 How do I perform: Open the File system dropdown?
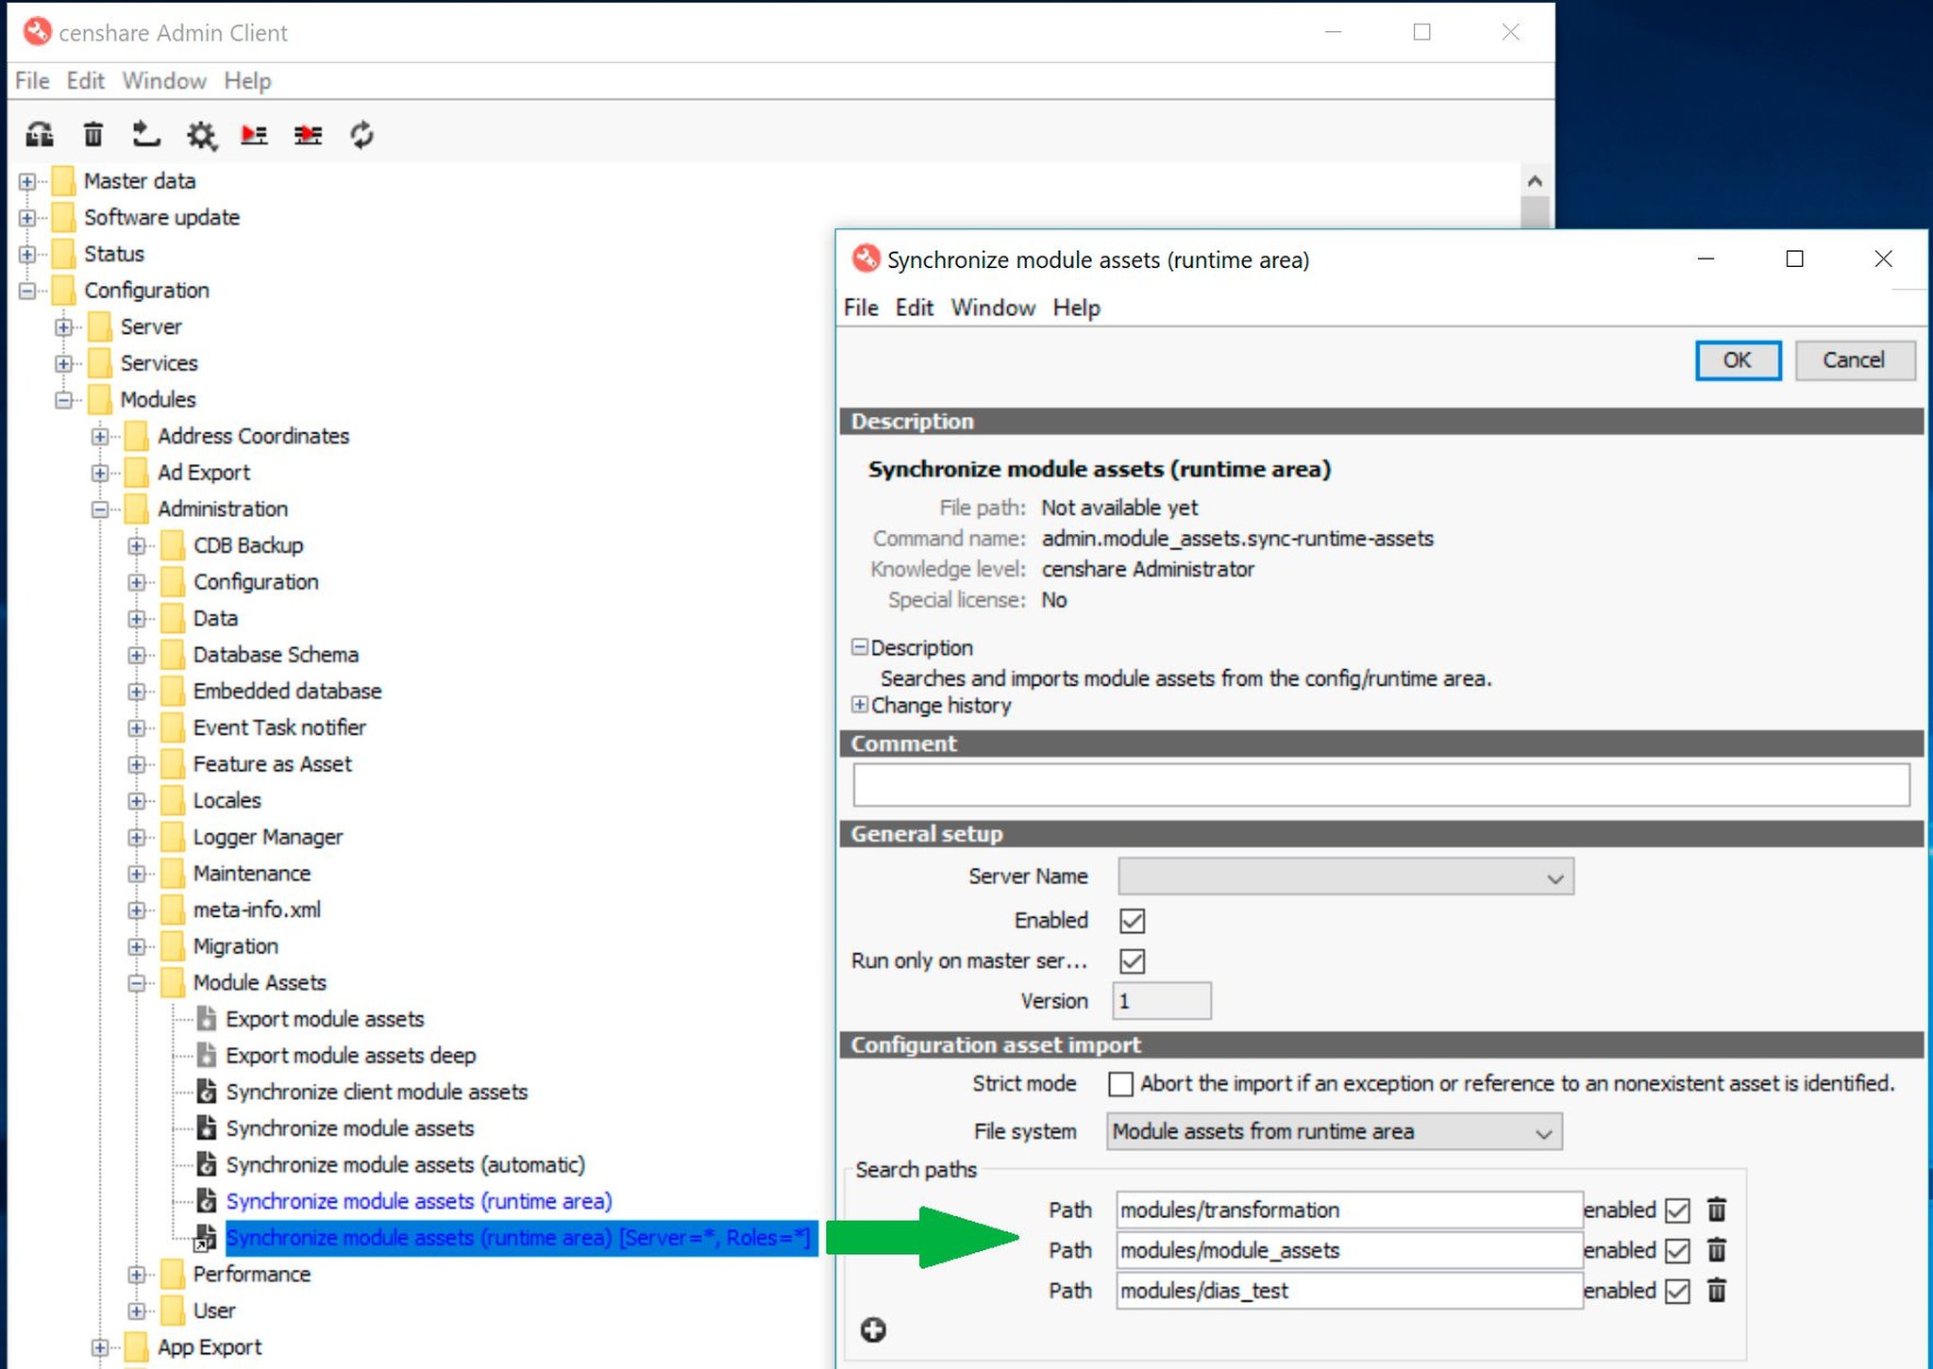(x=1542, y=1132)
